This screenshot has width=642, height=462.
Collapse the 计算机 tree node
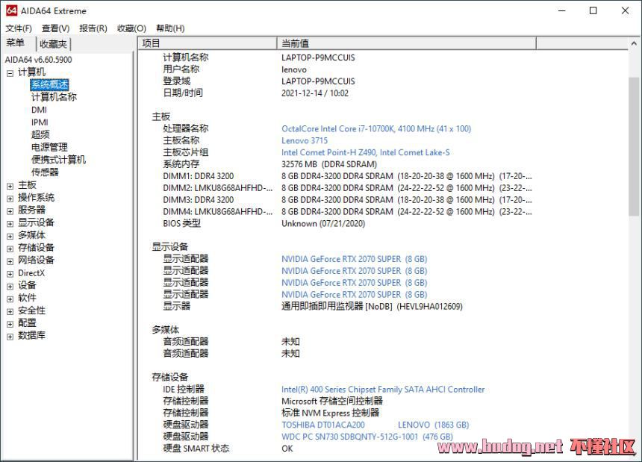point(10,73)
